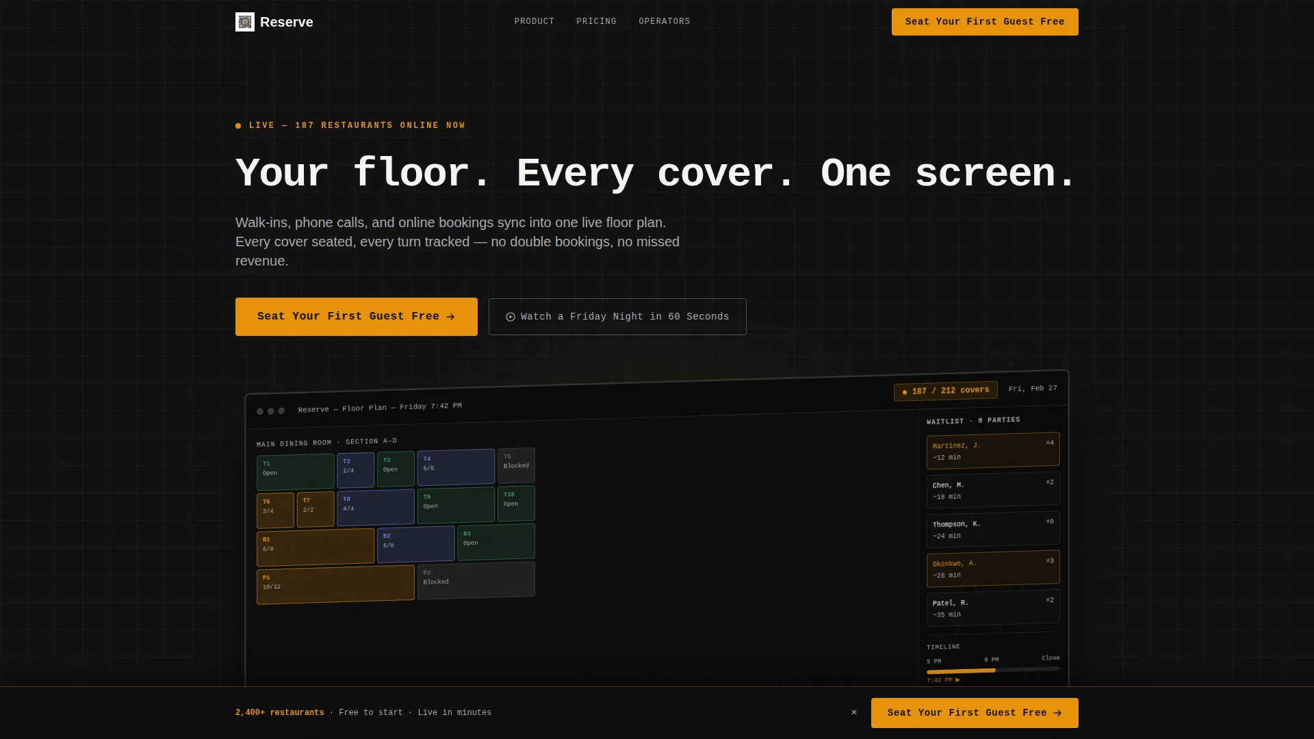Open the Patel, R. waitlist entry

click(993, 608)
